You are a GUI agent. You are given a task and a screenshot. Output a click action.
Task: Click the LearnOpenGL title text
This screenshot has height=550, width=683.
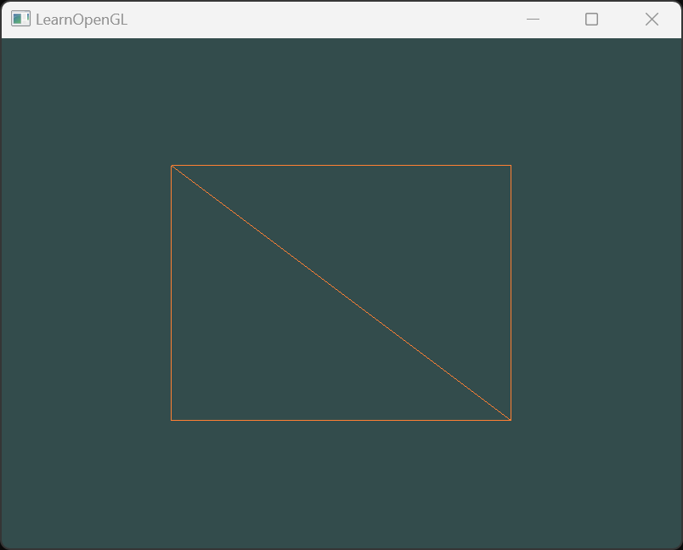(x=82, y=20)
